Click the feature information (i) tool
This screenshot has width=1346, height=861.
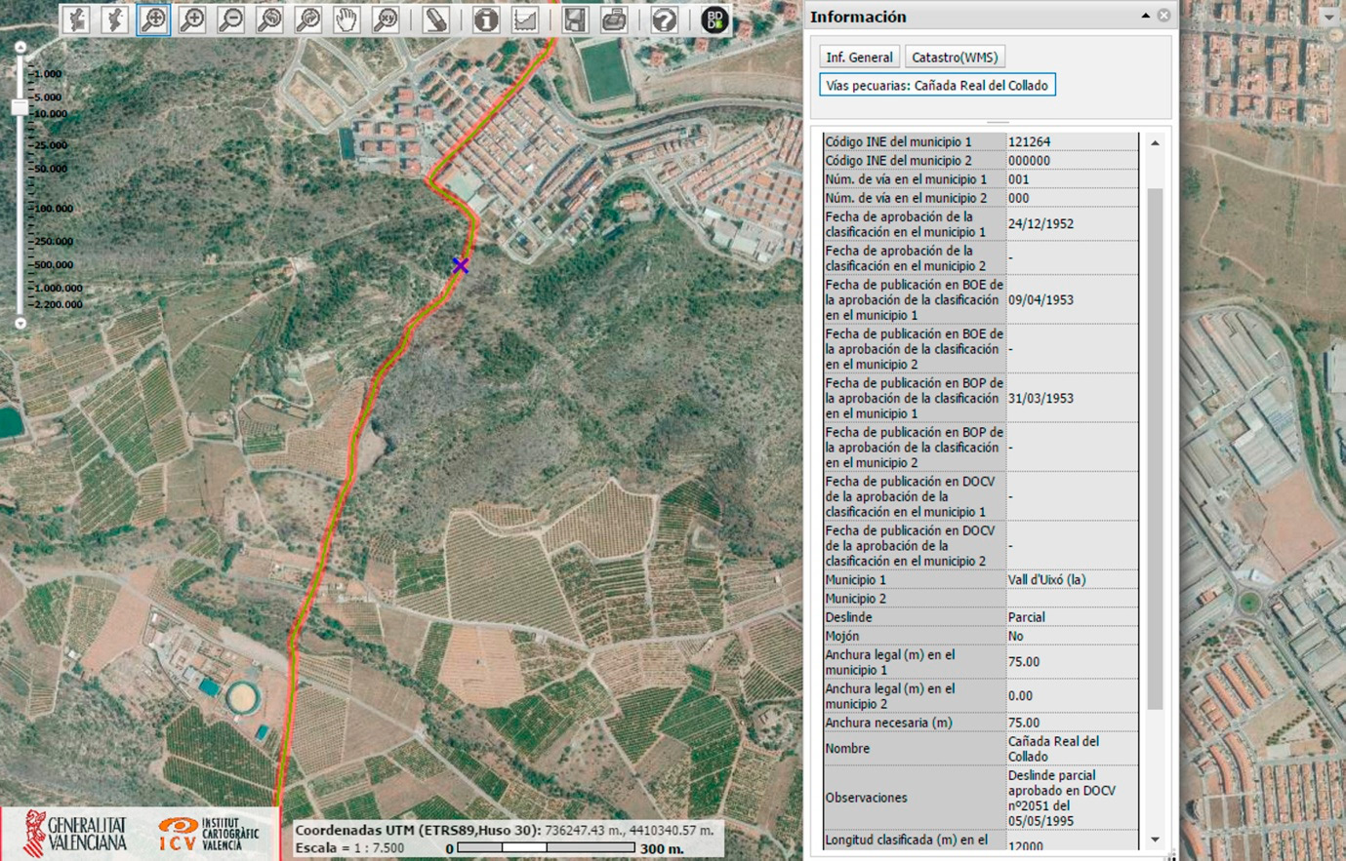[485, 20]
